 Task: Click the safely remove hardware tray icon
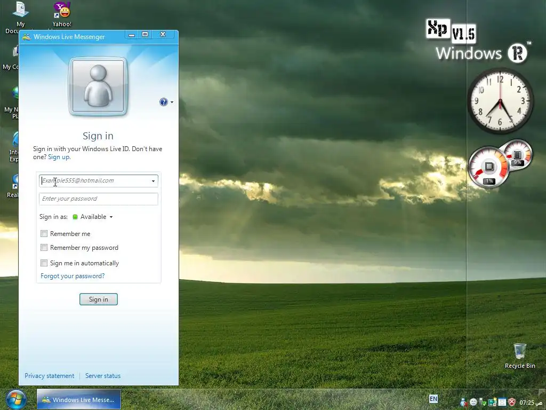pyautogui.click(x=483, y=403)
